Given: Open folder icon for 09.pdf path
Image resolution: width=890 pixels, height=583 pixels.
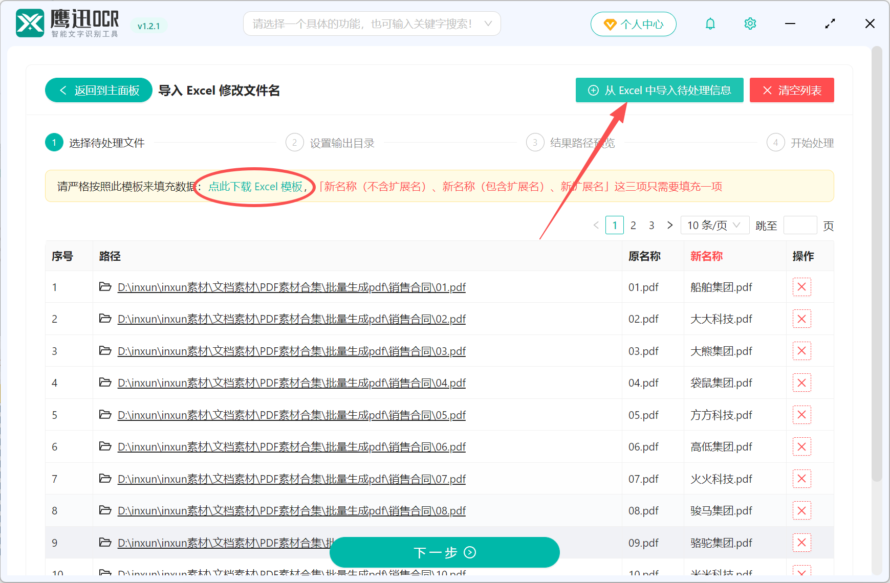Looking at the screenshot, I should [105, 543].
